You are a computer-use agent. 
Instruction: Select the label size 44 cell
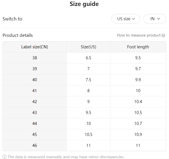[35, 124]
